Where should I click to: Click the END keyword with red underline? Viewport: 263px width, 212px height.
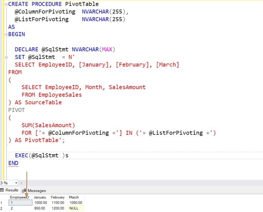click(x=13, y=163)
